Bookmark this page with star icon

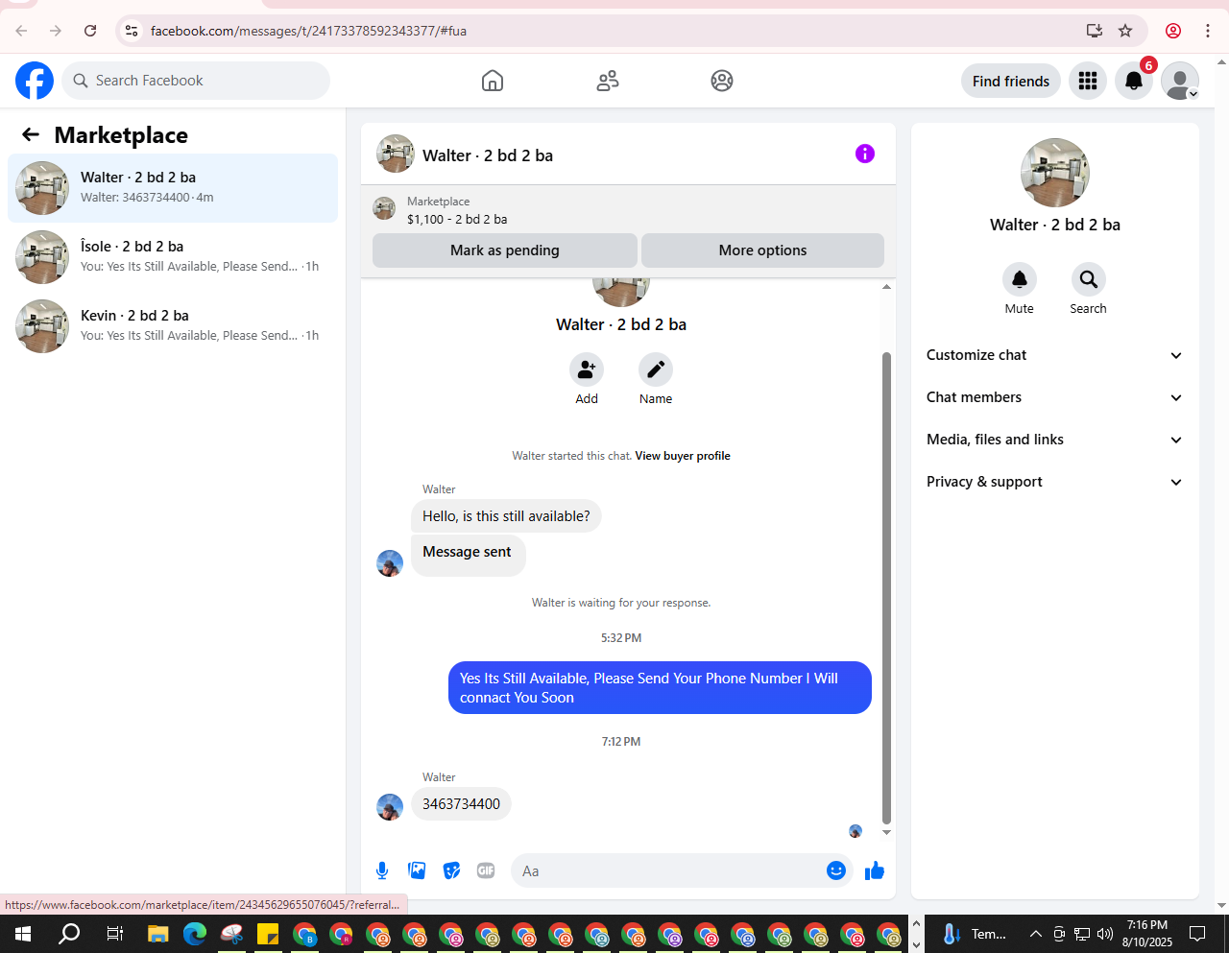click(1125, 31)
